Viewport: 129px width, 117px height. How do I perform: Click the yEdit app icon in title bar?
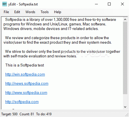(5, 4)
